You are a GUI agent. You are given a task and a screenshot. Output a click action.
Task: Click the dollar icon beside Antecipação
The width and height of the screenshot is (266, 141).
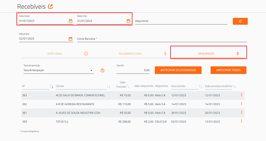tap(238, 54)
